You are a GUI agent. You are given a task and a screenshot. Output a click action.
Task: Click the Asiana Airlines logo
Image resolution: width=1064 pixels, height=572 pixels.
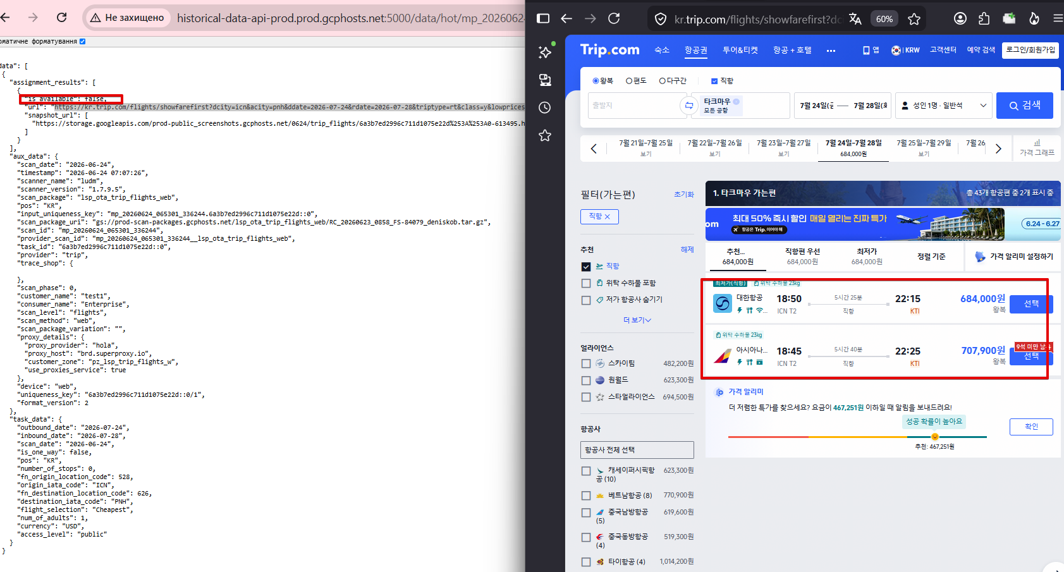coord(723,356)
